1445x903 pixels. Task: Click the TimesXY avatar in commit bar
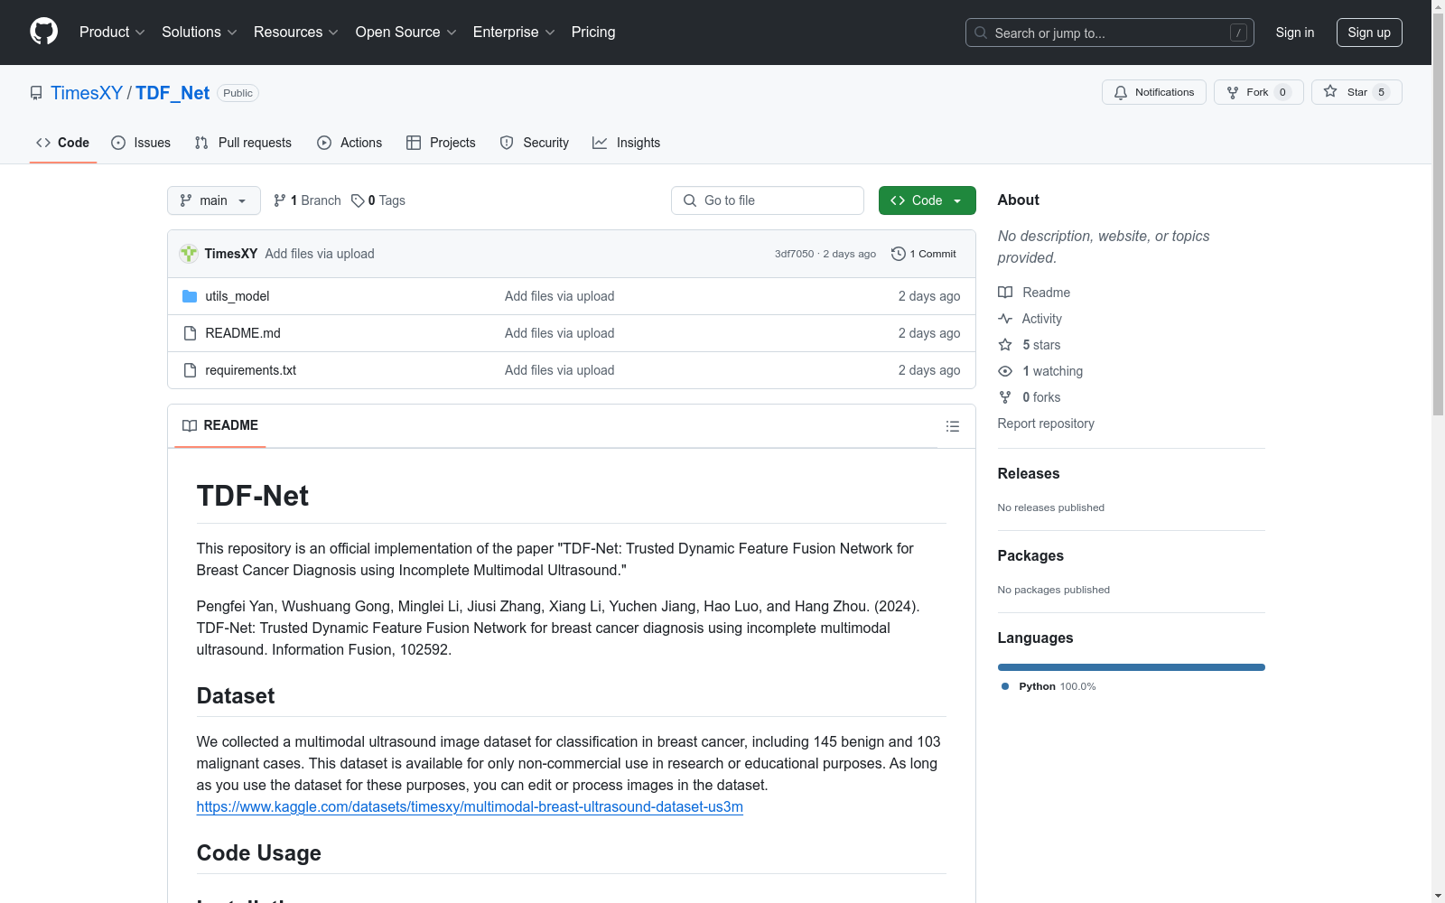pyautogui.click(x=189, y=254)
